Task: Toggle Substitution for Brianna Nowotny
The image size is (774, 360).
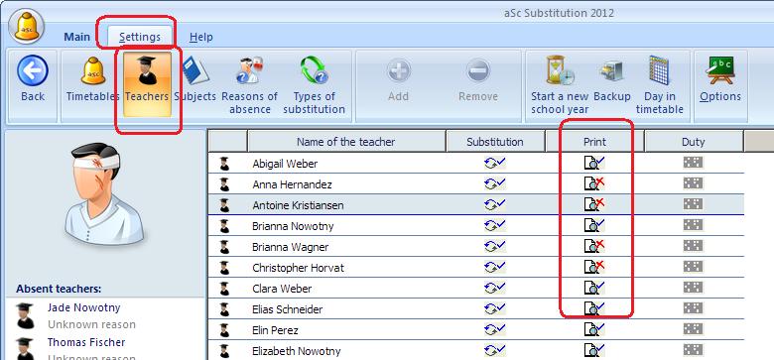Action: tap(495, 225)
